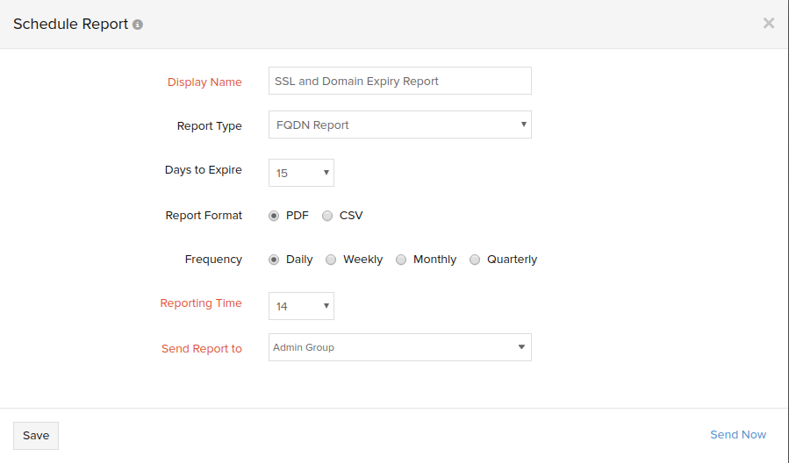Click the info icon beside Schedule Report
Image resolution: width=789 pixels, height=463 pixels.
pyautogui.click(x=138, y=25)
